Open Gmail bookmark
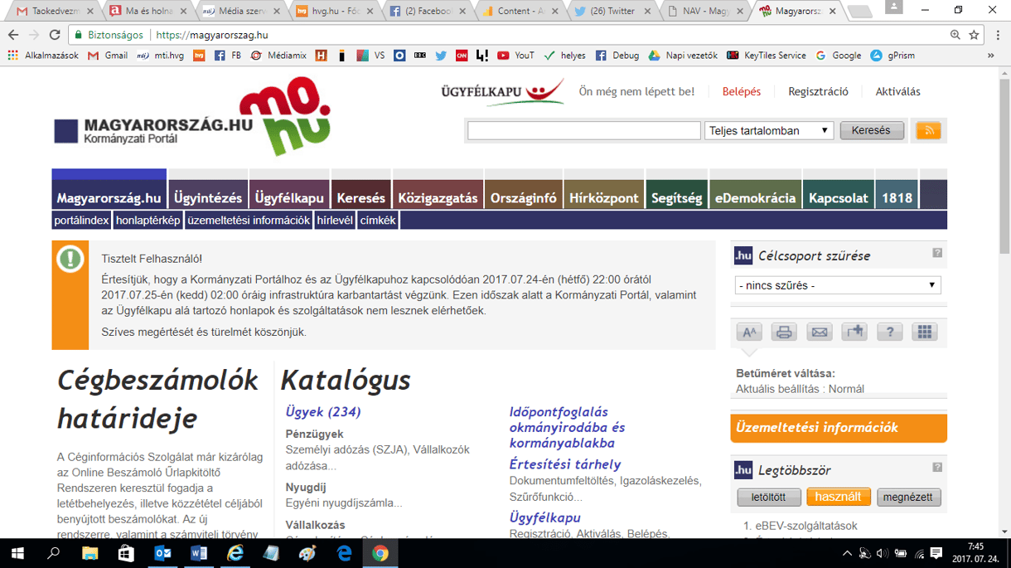 click(108, 56)
